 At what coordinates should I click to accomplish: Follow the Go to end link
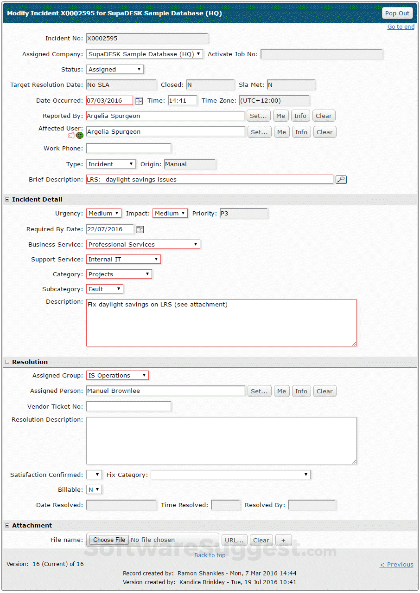[401, 26]
